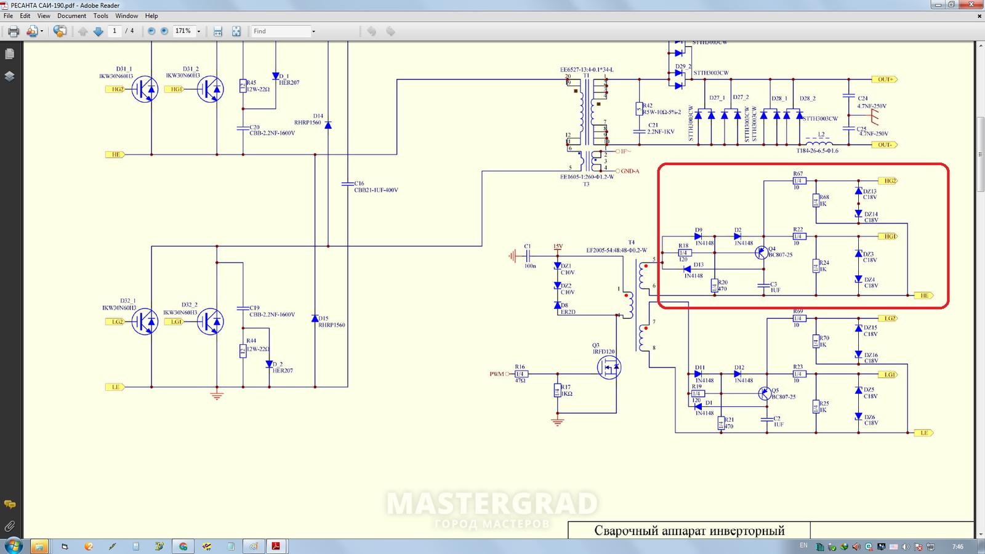Click the Chrome taskbar icon
Image resolution: width=985 pixels, height=554 pixels.
point(183,547)
